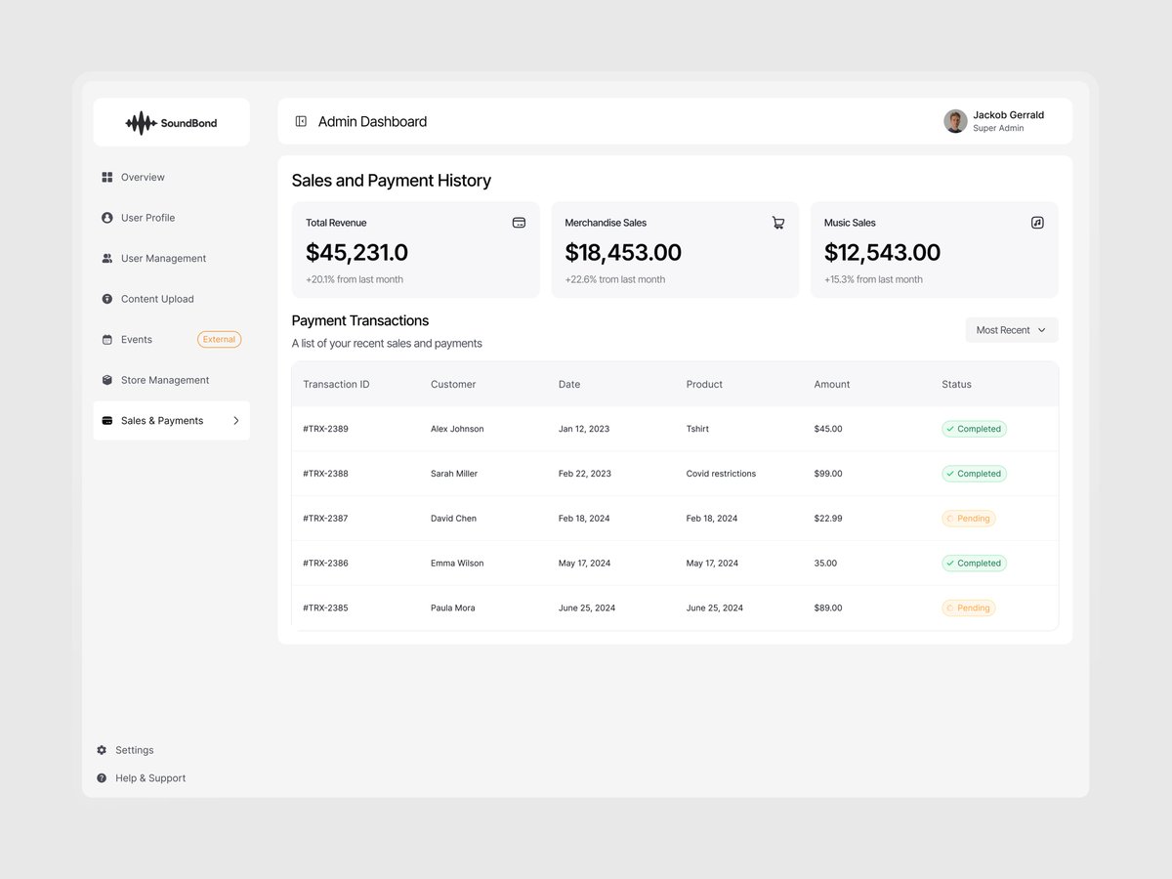Click the Overview grid icon in sidebar

106,177
